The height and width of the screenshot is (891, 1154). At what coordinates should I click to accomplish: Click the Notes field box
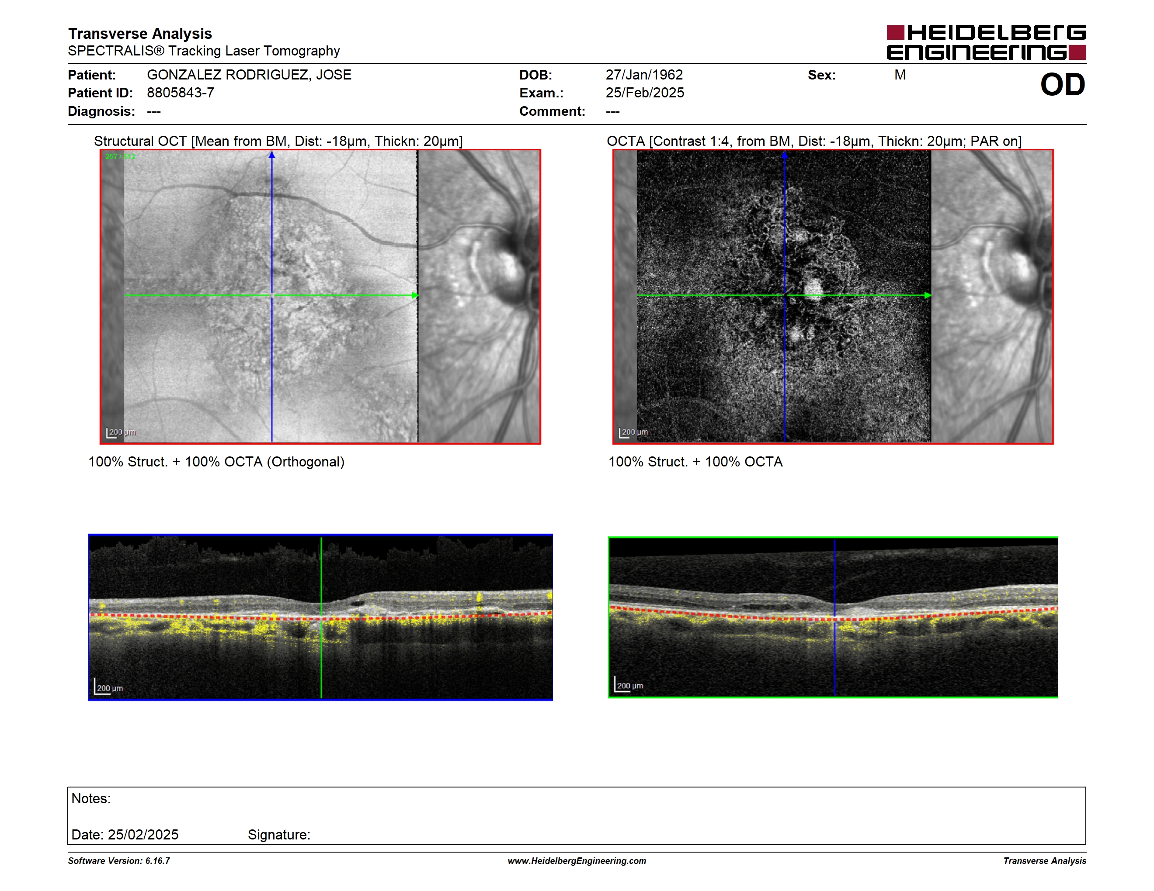coord(577,815)
